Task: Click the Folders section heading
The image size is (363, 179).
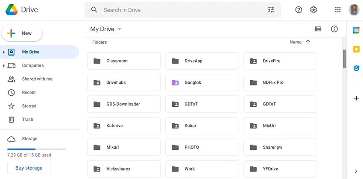Action: click(100, 42)
